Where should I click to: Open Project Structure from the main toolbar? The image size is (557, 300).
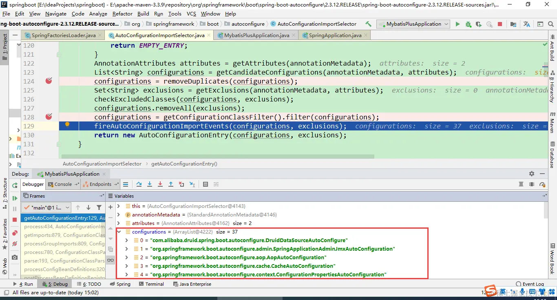click(513, 24)
